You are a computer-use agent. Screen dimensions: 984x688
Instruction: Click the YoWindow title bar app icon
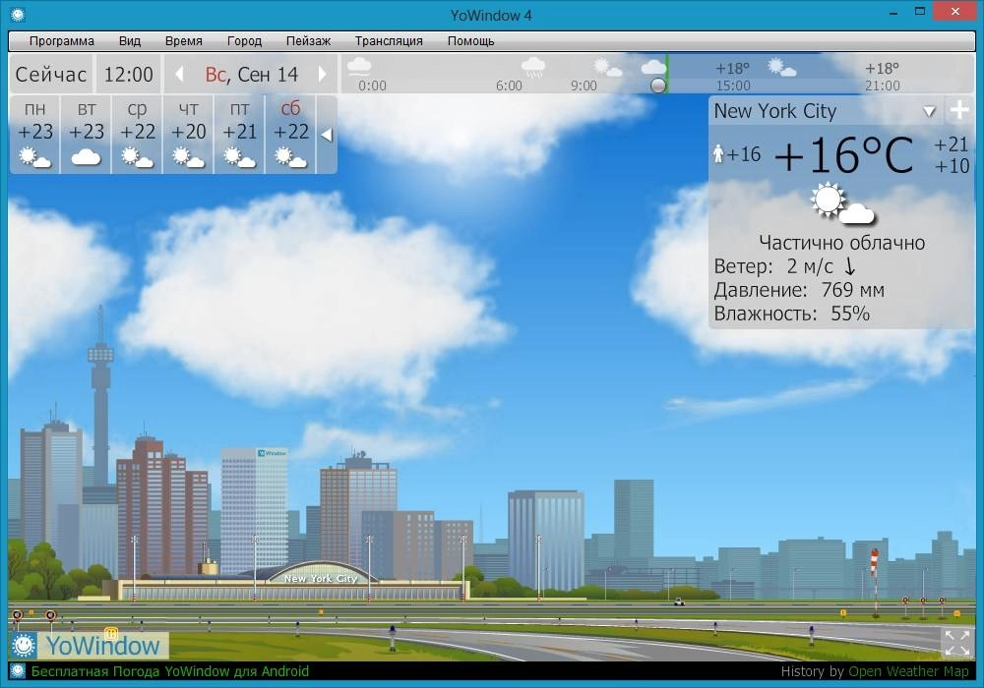click(18, 14)
